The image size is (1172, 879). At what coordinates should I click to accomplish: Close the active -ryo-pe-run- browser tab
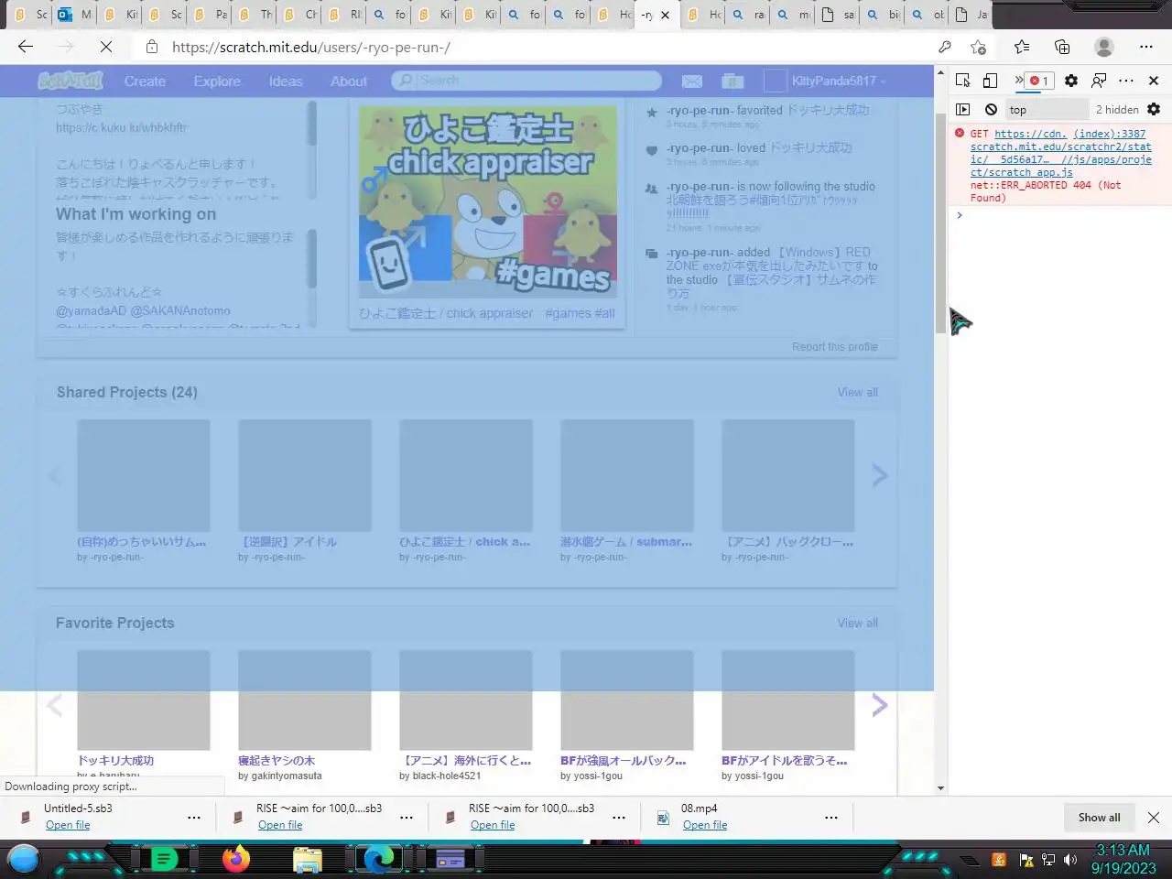(x=666, y=15)
